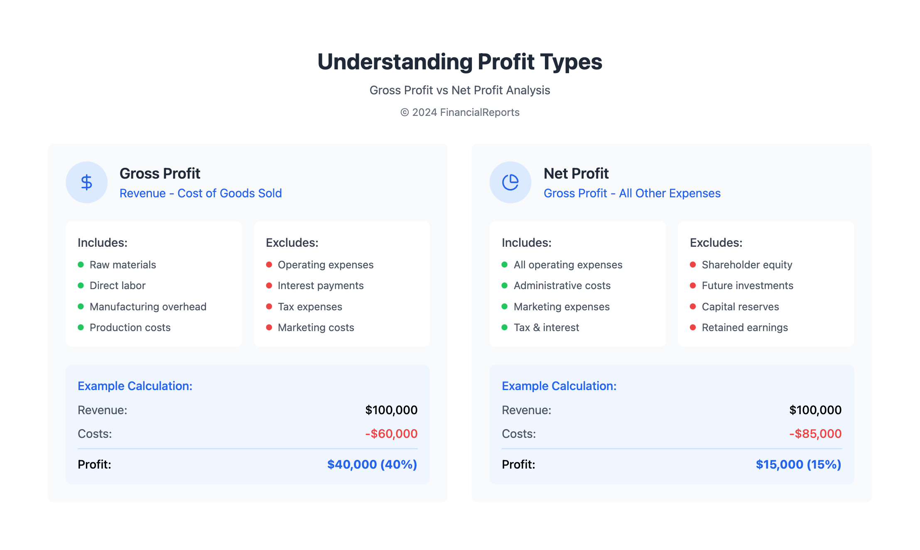Click the red bullet beside Retained earnings

[x=693, y=327]
